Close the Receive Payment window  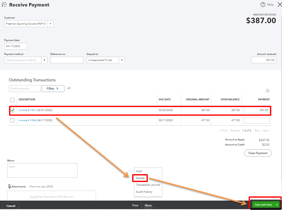click(280, 5)
